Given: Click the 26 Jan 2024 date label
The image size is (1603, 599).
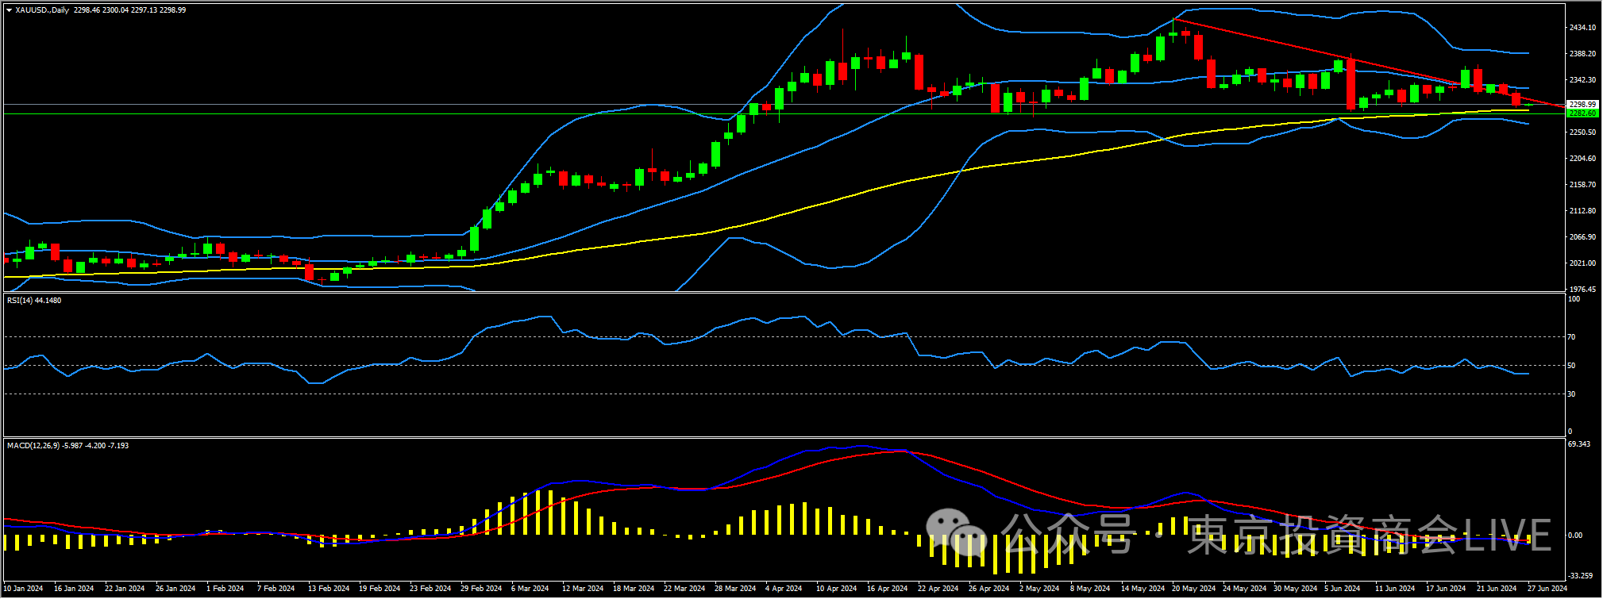Looking at the screenshot, I should coord(175,589).
